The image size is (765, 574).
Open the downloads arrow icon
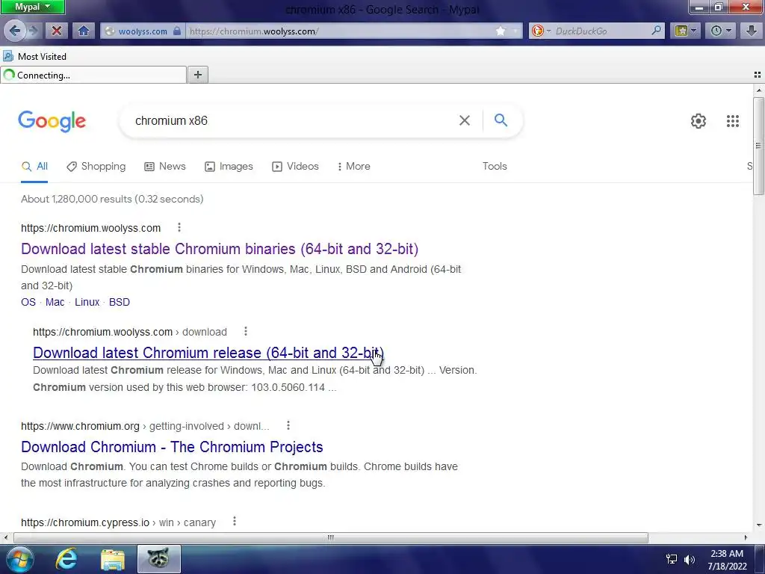(x=752, y=31)
